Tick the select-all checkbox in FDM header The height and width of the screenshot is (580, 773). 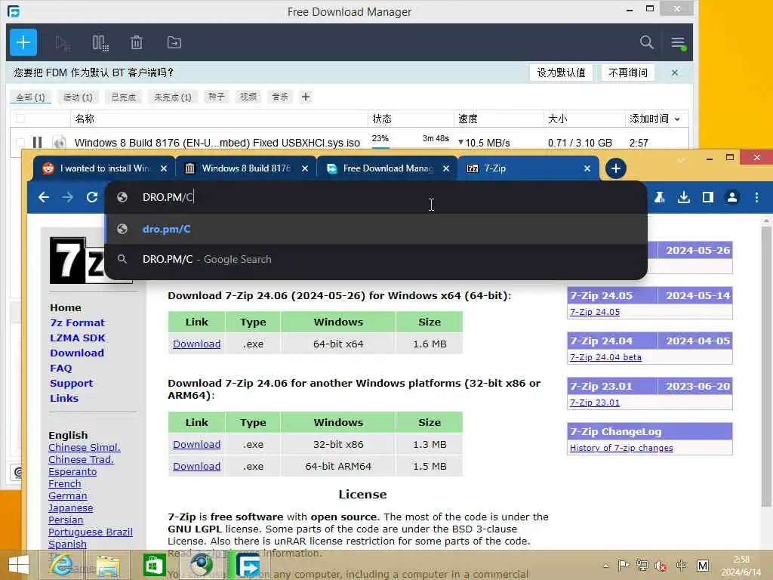click(20, 119)
